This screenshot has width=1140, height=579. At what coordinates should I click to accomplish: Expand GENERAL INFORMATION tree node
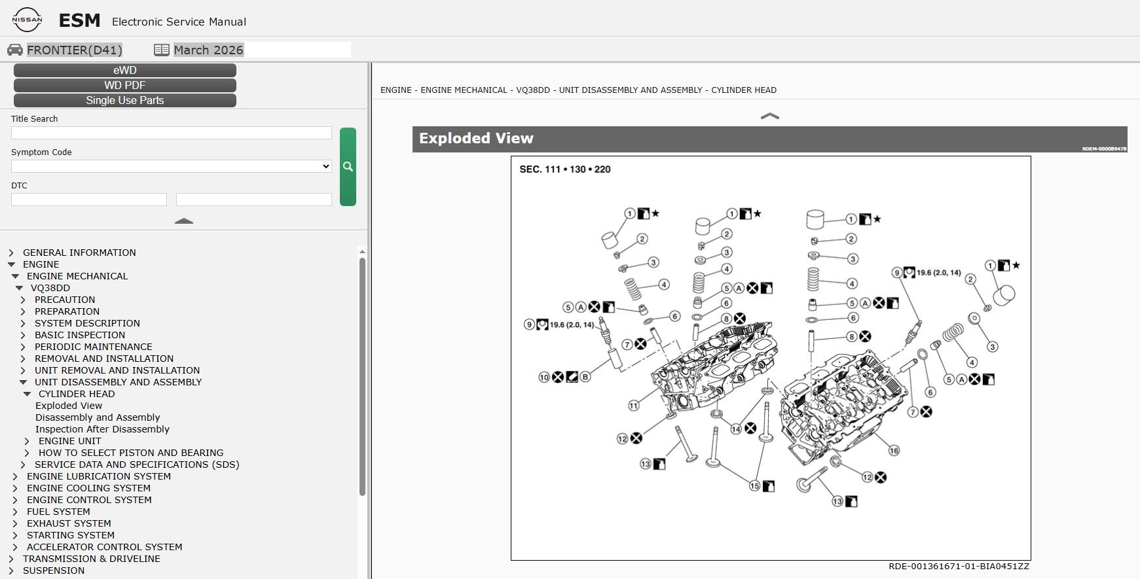11,253
